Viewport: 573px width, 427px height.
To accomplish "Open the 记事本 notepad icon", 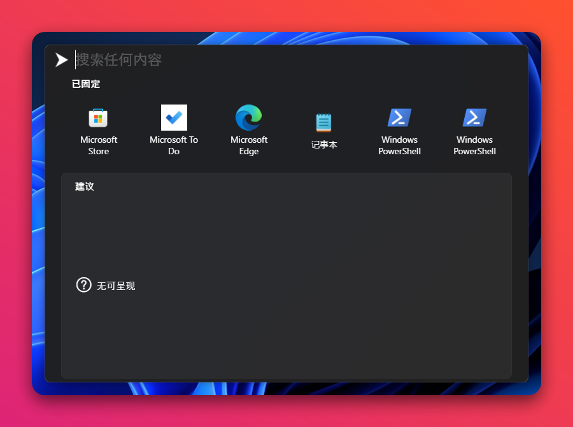I will (323, 122).
